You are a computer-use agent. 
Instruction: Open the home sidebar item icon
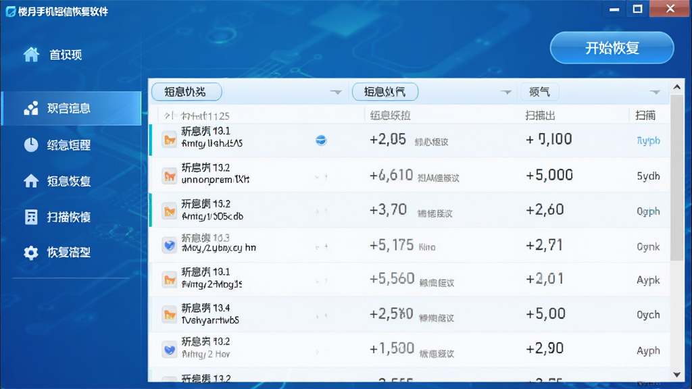[31, 55]
